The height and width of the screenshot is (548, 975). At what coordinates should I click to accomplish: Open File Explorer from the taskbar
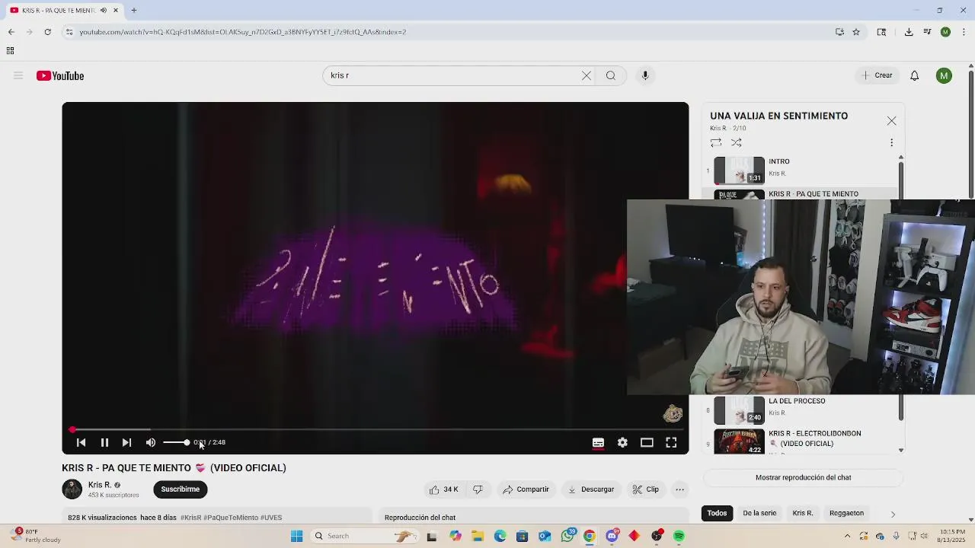[478, 536]
